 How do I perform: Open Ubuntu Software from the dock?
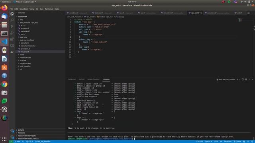coord(4,67)
